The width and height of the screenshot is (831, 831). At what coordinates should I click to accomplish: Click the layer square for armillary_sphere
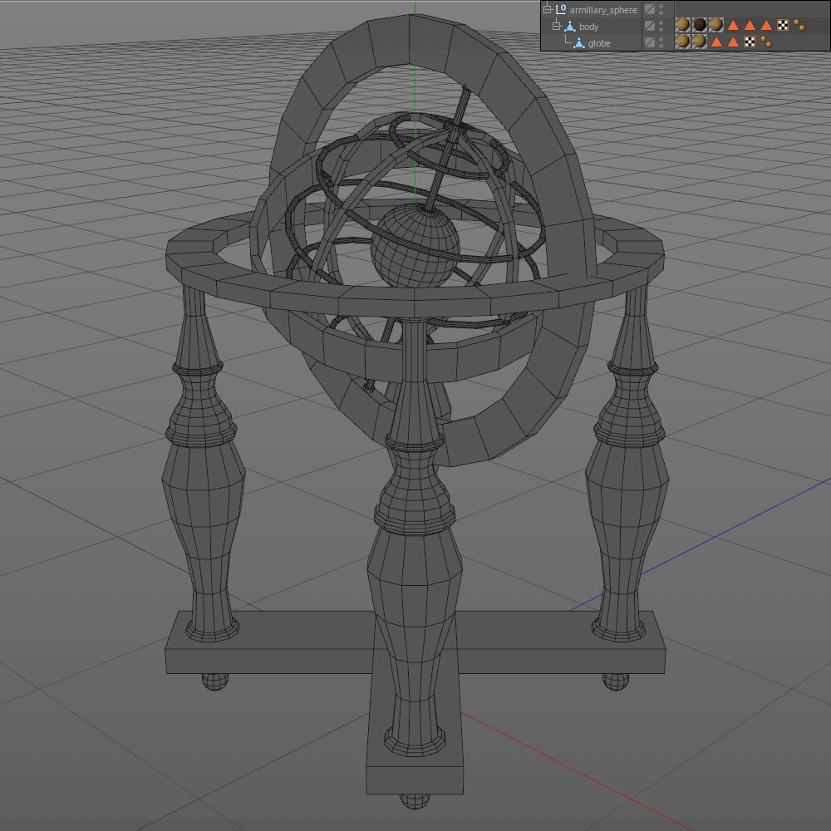[x=650, y=9]
